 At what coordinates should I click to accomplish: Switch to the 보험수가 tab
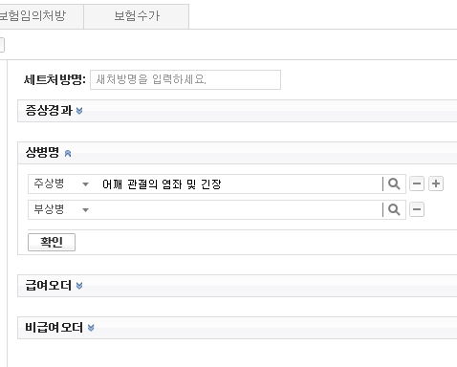pyautogui.click(x=137, y=16)
